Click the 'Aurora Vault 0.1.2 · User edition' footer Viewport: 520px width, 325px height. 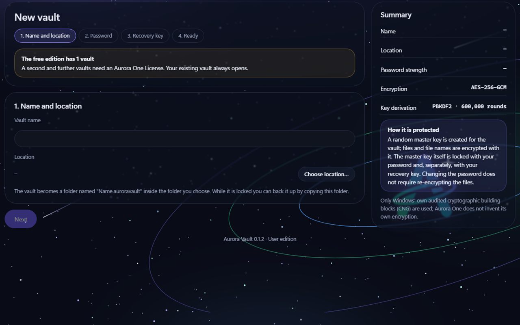pyautogui.click(x=260, y=239)
